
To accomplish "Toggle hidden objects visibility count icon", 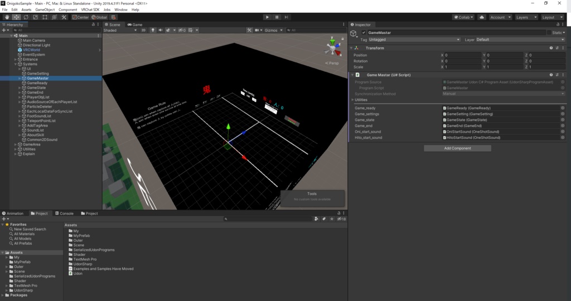I will (x=182, y=30).
